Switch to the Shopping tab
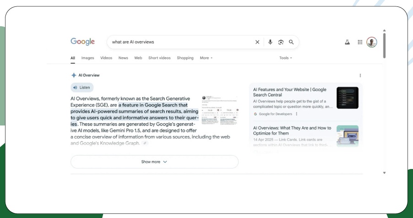The width and height of the screenshot is (413, 218). (x=185, y=58)
